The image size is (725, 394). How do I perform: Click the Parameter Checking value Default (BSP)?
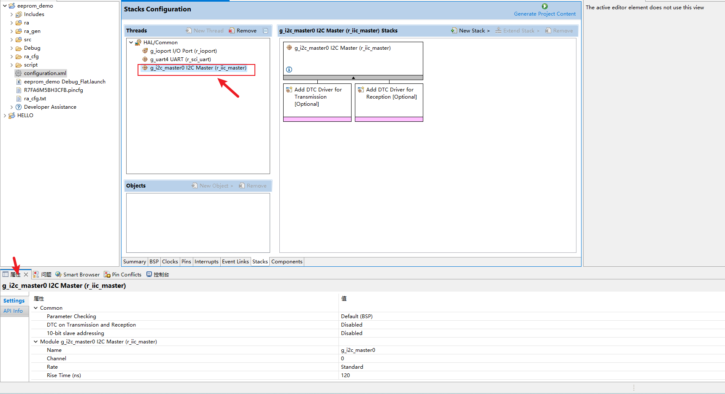click(x=357, y=316)
